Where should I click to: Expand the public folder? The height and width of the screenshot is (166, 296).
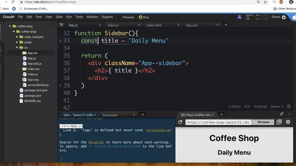pyautogui.click(x=17, y=42)
